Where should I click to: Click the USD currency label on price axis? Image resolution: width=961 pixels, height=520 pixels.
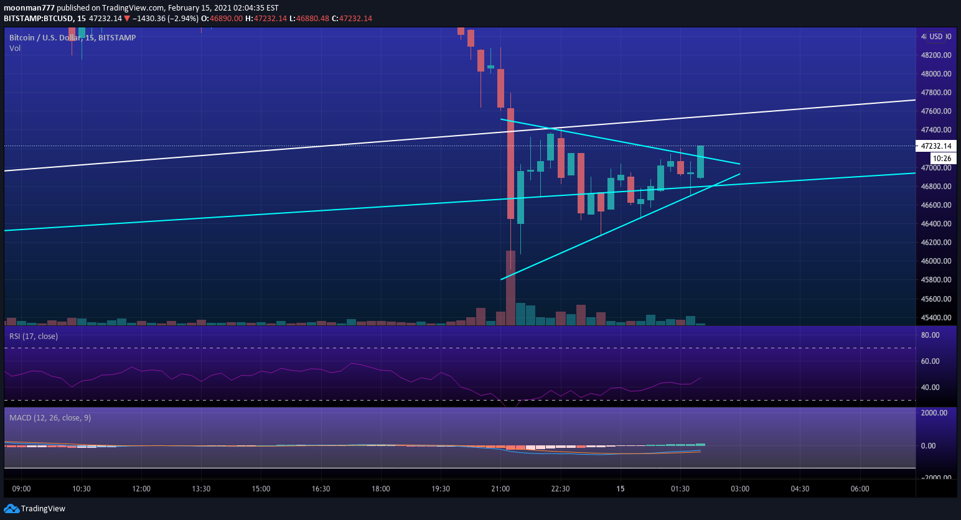pyautogui.click(x=936, y=37)
